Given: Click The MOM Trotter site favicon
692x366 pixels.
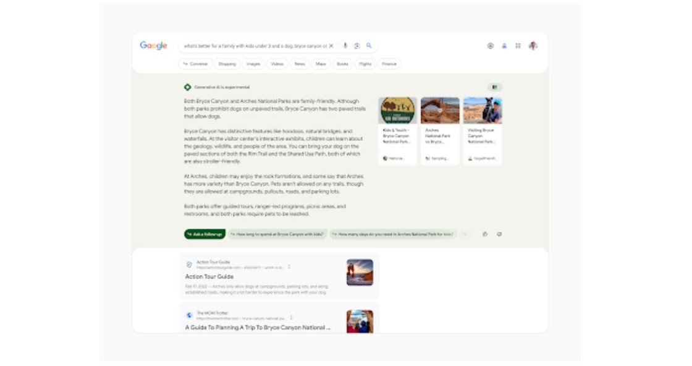Looking at the screenshot, I should click(x=189, y=315).
